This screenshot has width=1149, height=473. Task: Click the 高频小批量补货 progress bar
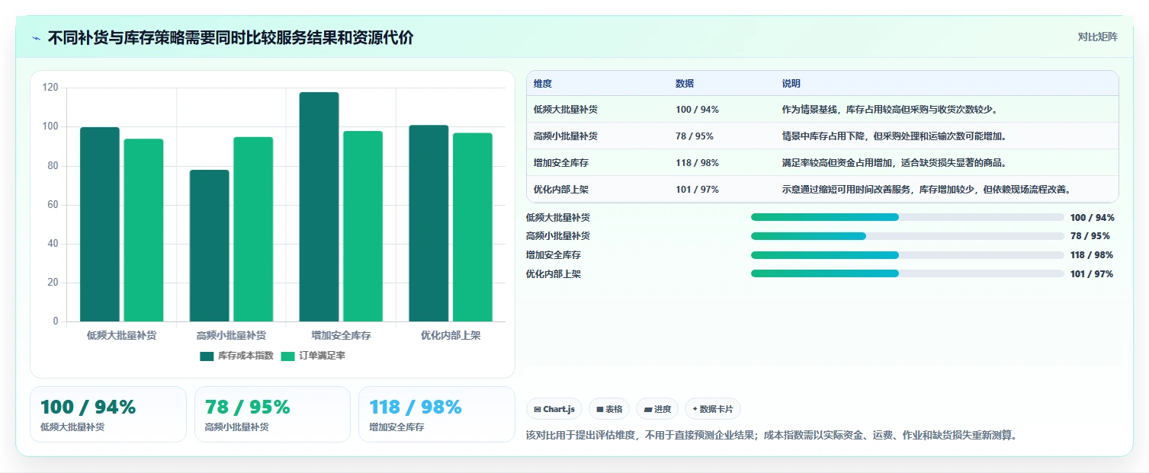907,236
